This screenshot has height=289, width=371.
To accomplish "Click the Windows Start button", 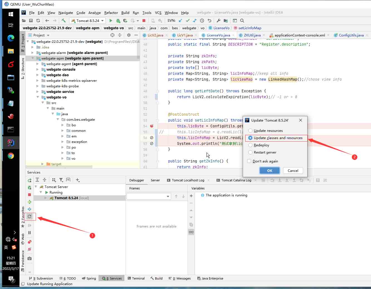I will tap(11, 14).
